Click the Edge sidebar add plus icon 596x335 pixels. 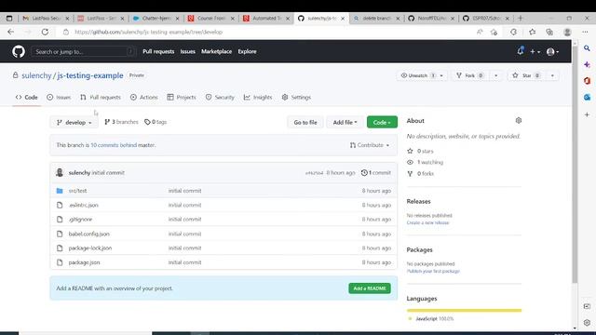(587, 114)
